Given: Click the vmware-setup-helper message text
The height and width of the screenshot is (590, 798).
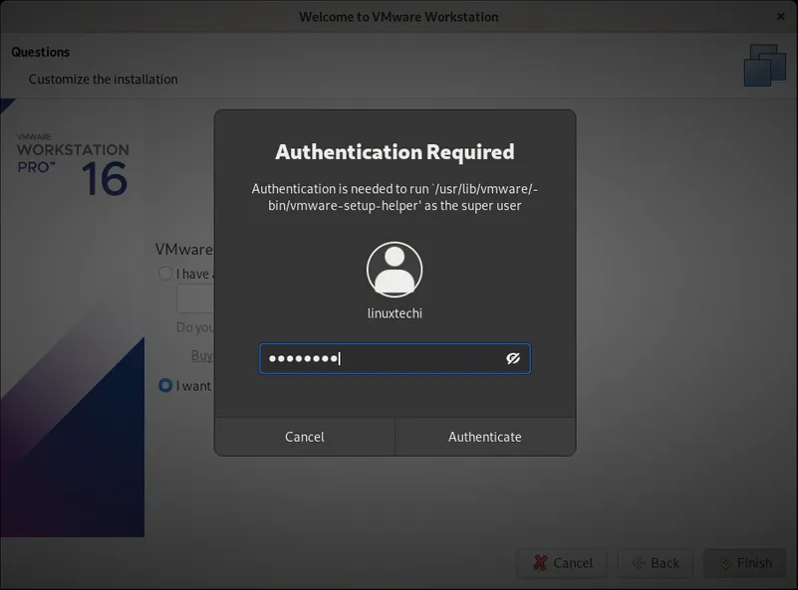Looking at the screenshot, I should [x=395, y=197].
